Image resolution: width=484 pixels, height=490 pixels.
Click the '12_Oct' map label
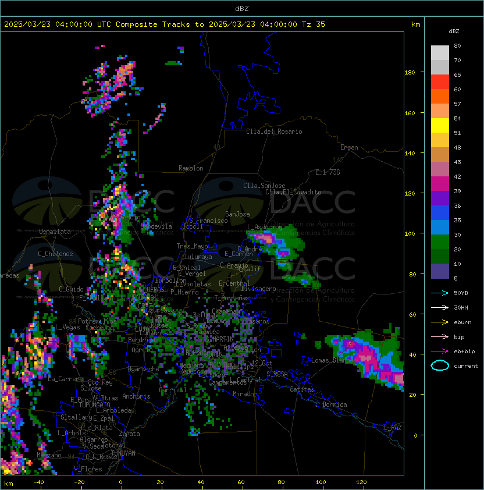pos(262,363)
